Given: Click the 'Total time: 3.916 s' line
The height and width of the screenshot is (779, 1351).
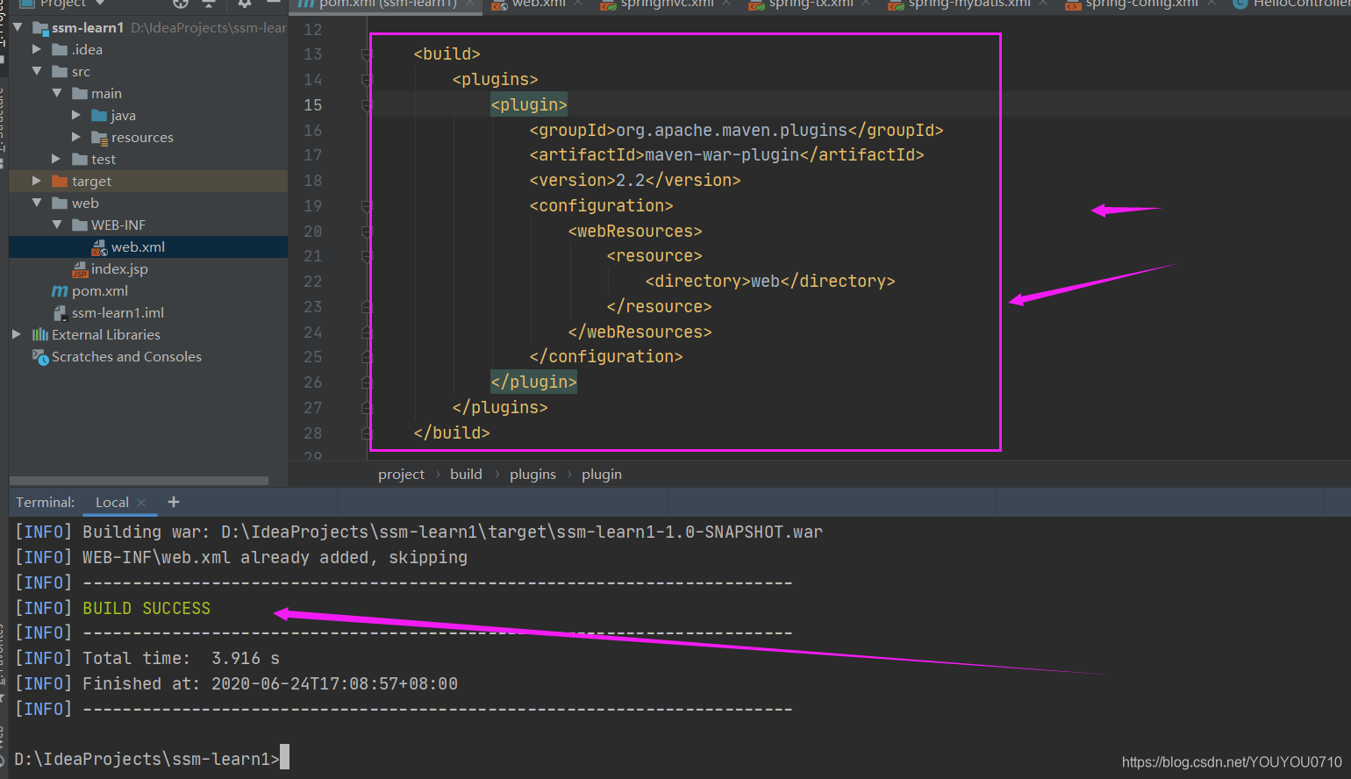Looking at the screenshot, I should tap(181, 659).
